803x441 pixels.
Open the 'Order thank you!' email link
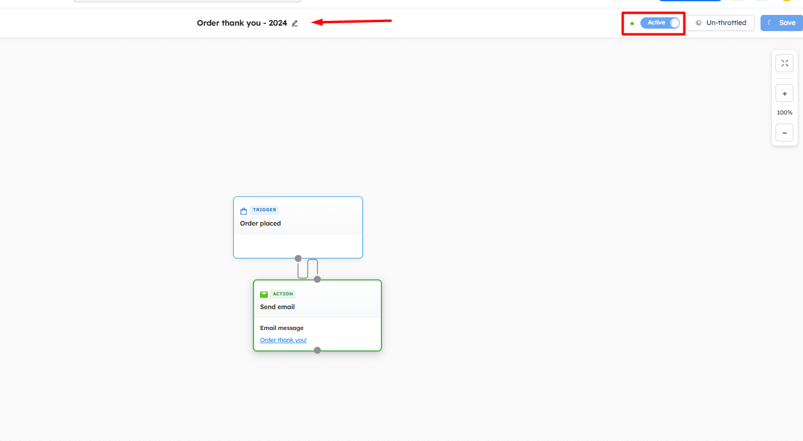point(283,340)
